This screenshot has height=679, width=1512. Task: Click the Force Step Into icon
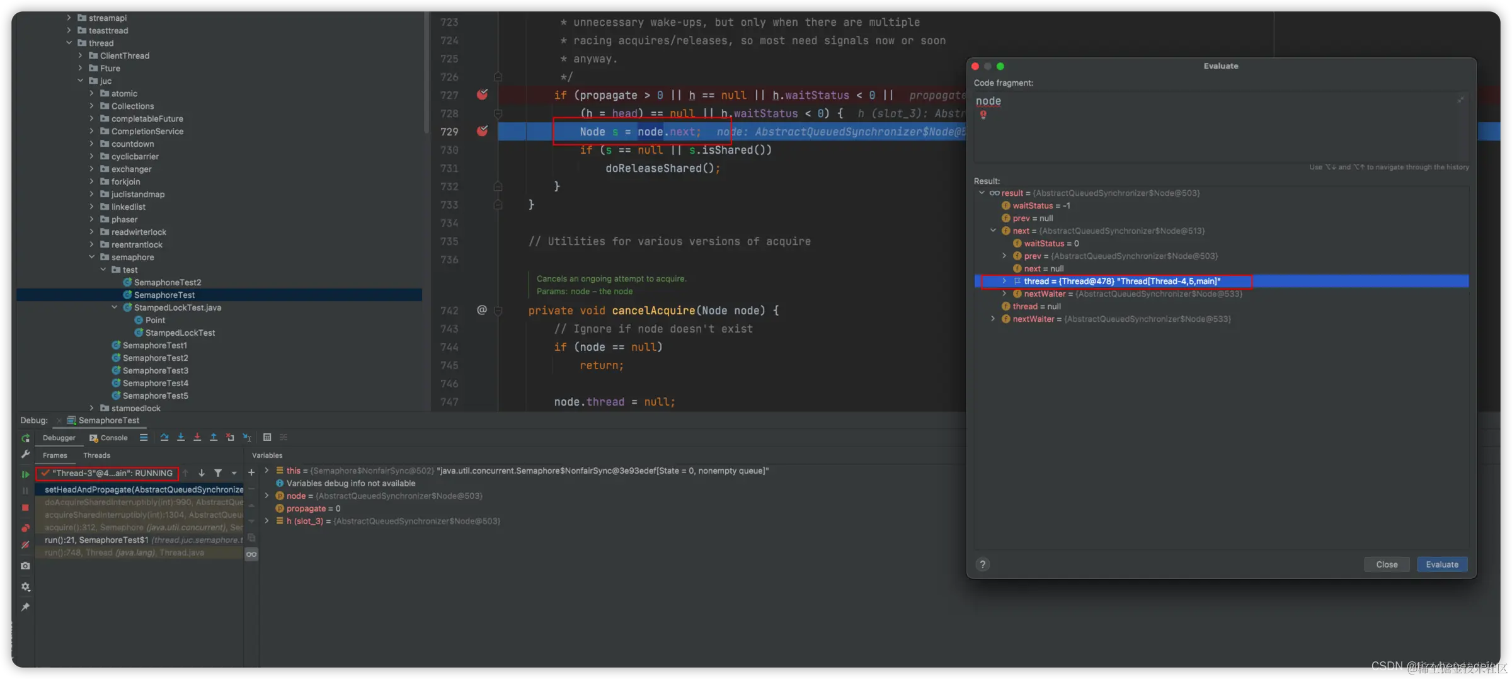pyautogui.click(x=197, y=437)
